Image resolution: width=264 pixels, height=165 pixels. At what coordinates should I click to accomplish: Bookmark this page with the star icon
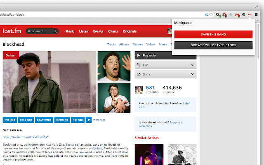click(211, 15)
